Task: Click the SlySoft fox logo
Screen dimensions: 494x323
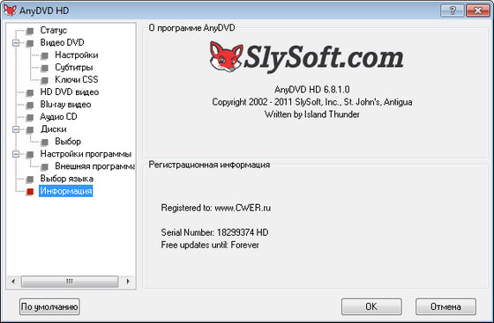Action: tap(226, 56)
